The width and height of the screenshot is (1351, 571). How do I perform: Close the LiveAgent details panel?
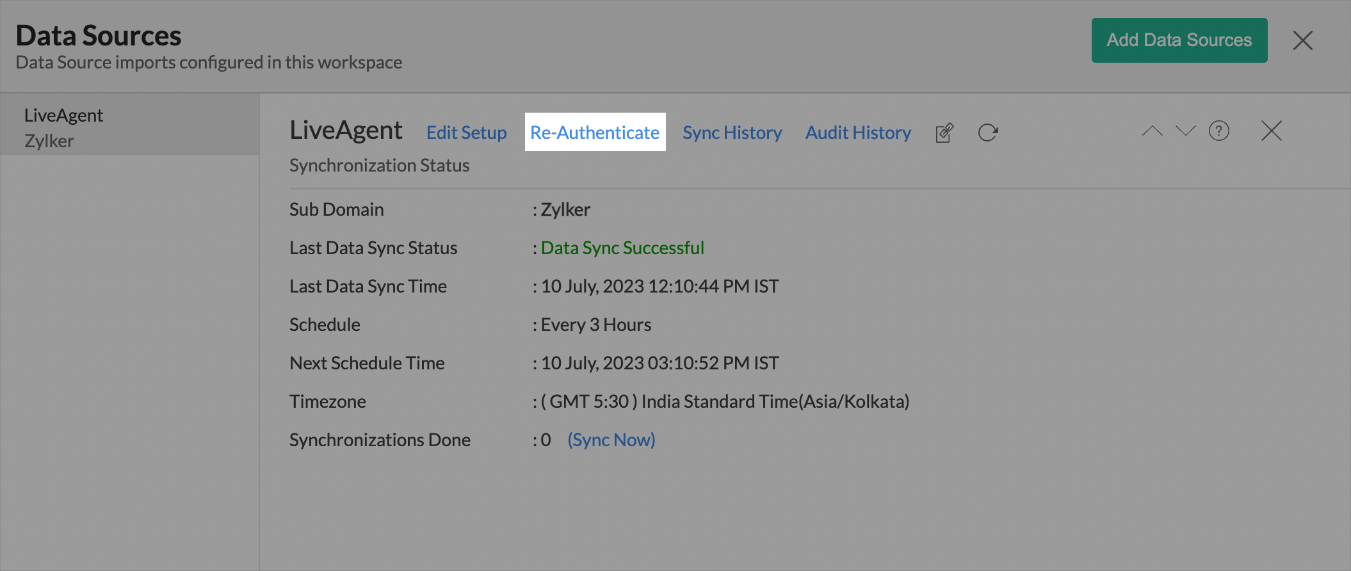point(1271,131)
